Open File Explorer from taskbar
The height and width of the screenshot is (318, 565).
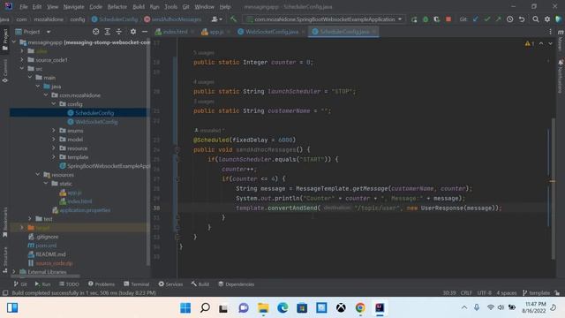(263, 308)
